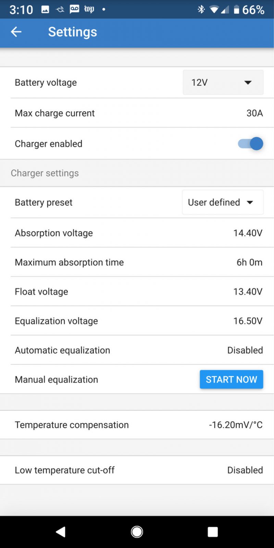Open the Temperature compensation setting
This screenshot has height=548, width=274.
point(137,425)
